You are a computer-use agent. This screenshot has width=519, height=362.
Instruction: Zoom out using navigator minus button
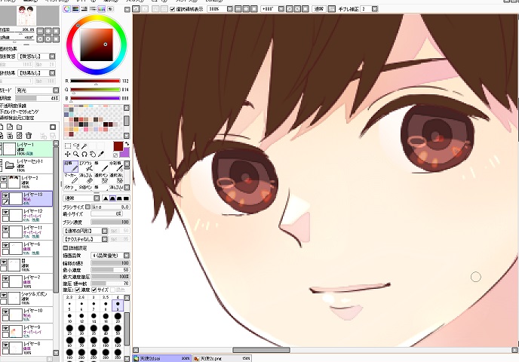pyautogui.click(x=40, y=31)
